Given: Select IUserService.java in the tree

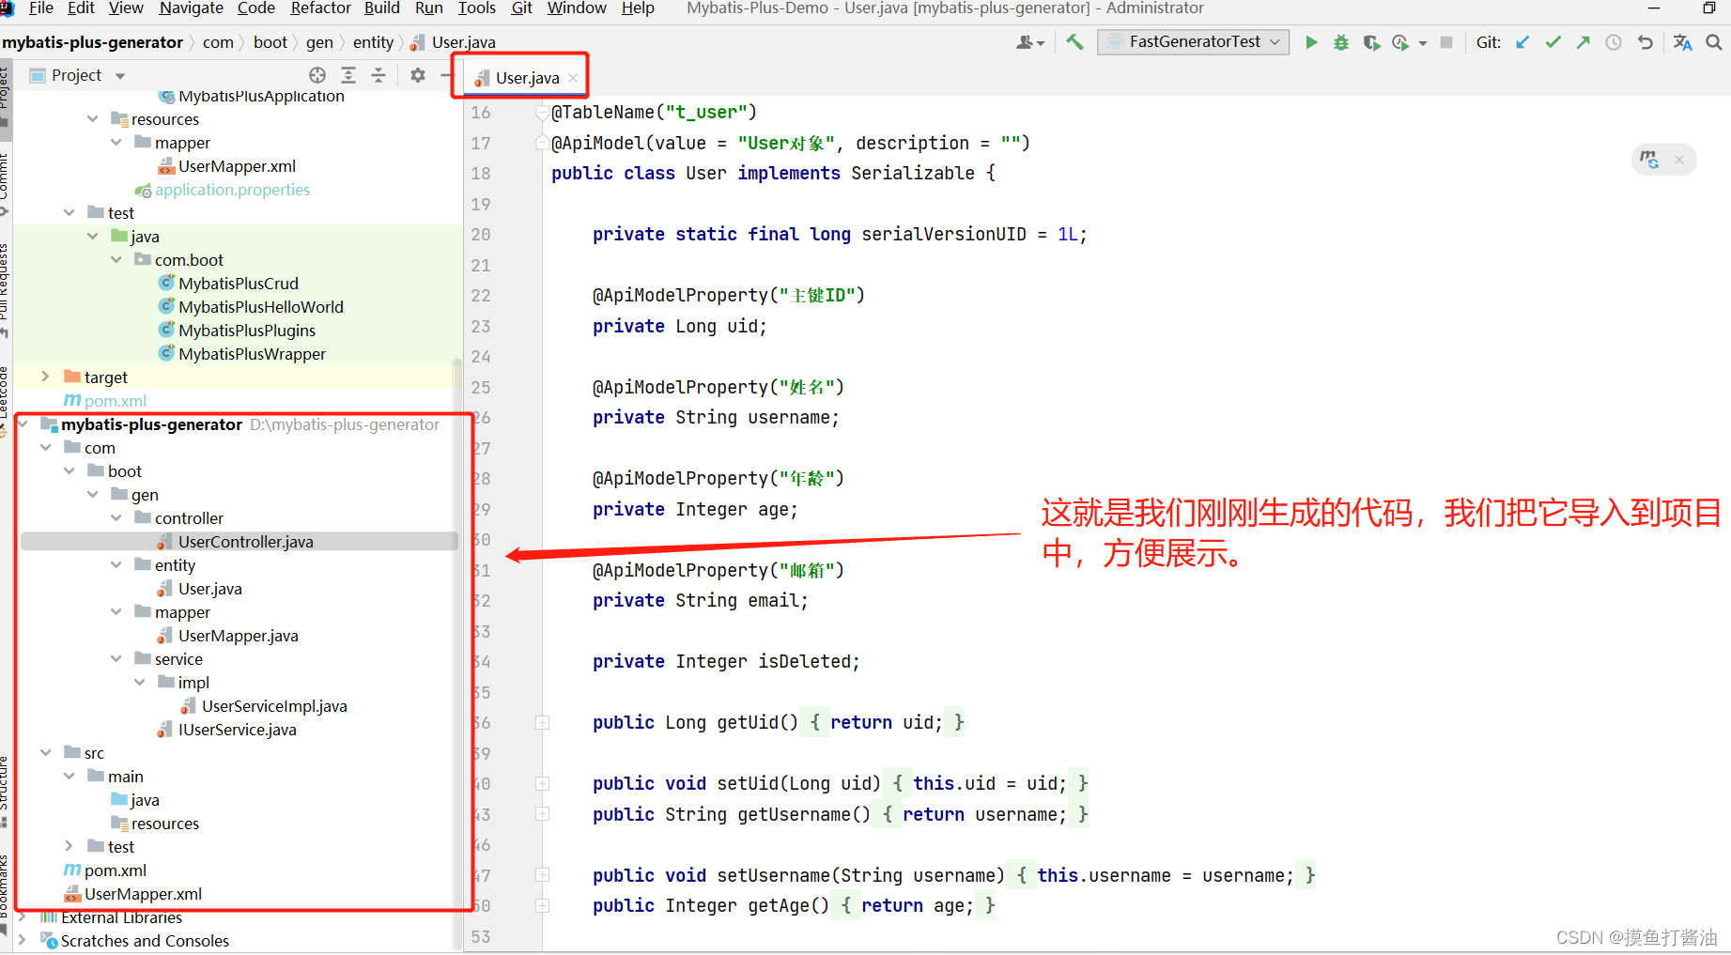Looking at the screenshot, I should [237, 730].
